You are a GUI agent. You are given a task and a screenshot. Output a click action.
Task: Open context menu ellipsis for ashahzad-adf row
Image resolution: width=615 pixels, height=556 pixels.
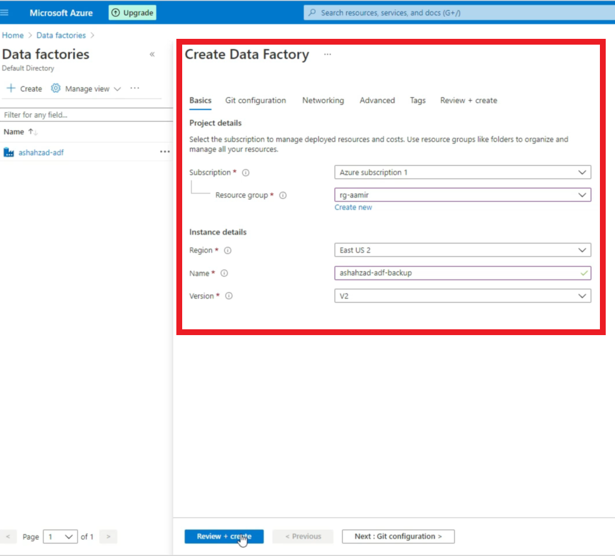point(165,152)
